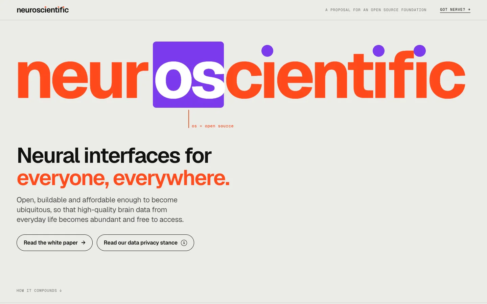Image resolution: width=487 pixels, height=304 pixels.
Task: Open the neuroscientific logo in header
Action: 43,10
